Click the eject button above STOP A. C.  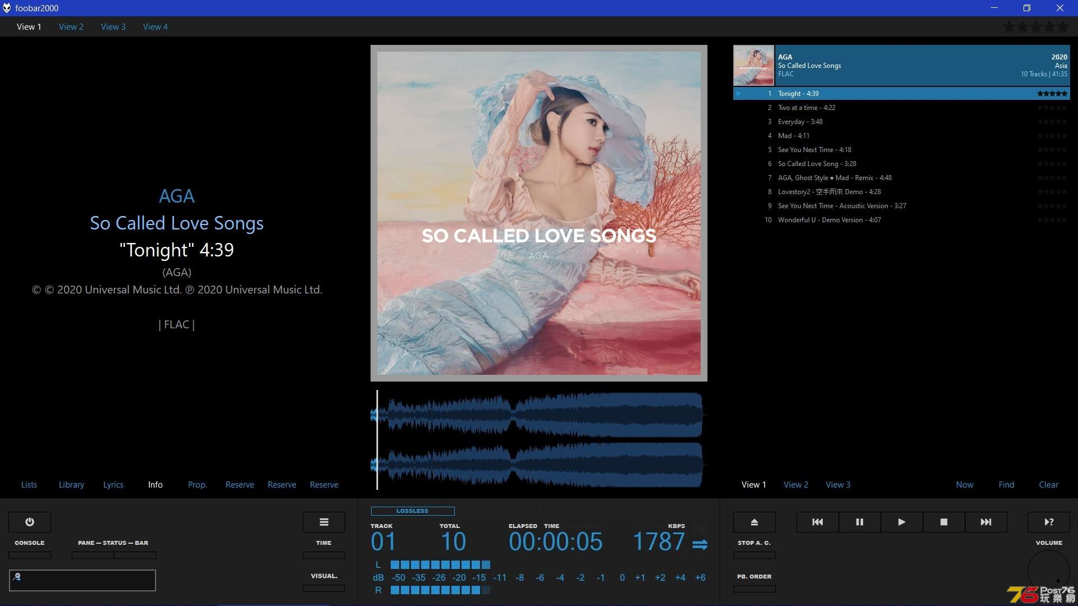click(x=755, y=522)
